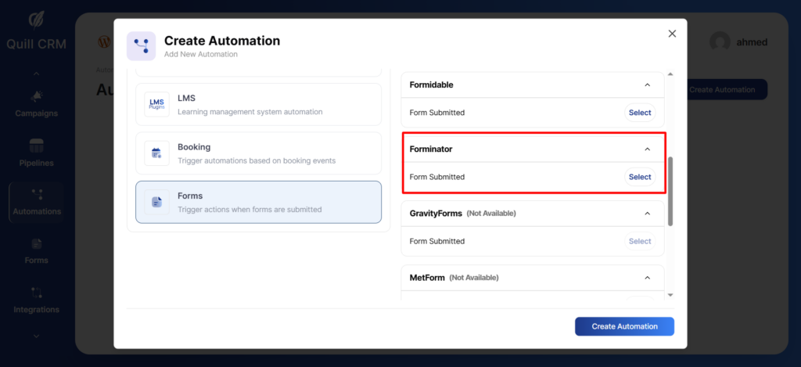Select Forminator Form Submitted trigger
This screenshot has width=801, height=367.
[639, 177]
